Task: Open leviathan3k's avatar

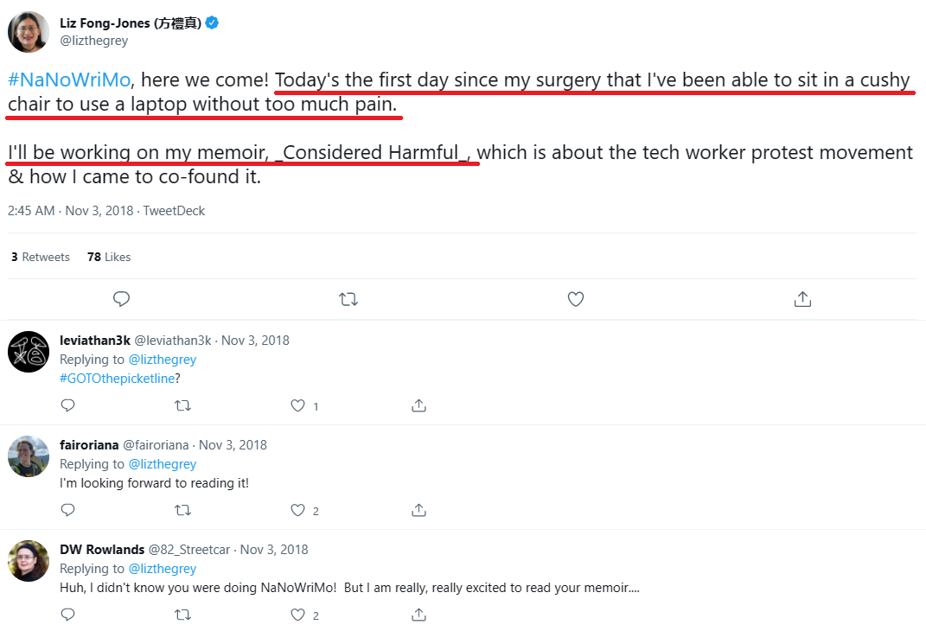Action: point(29,352)
